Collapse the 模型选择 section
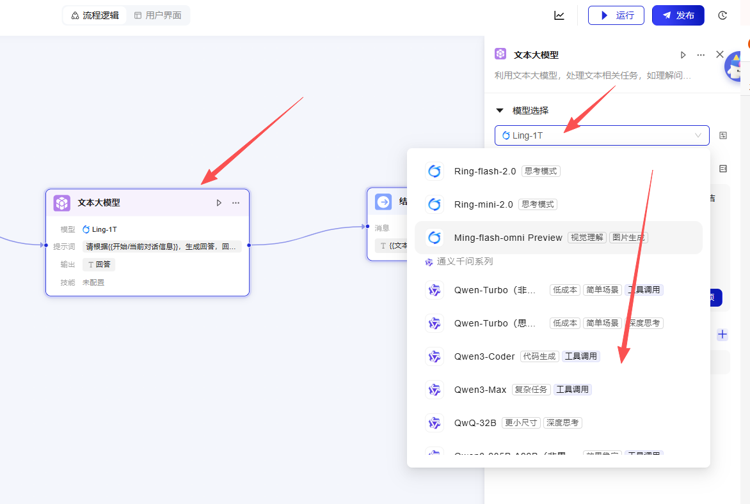750x504 pixels. 500,110
